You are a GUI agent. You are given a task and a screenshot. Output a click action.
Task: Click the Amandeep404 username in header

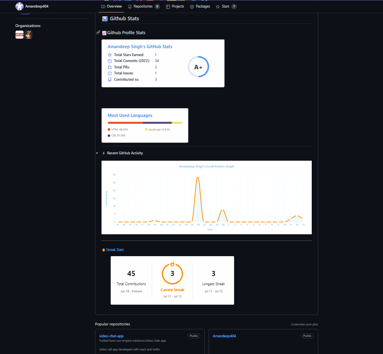click(37, 6)
